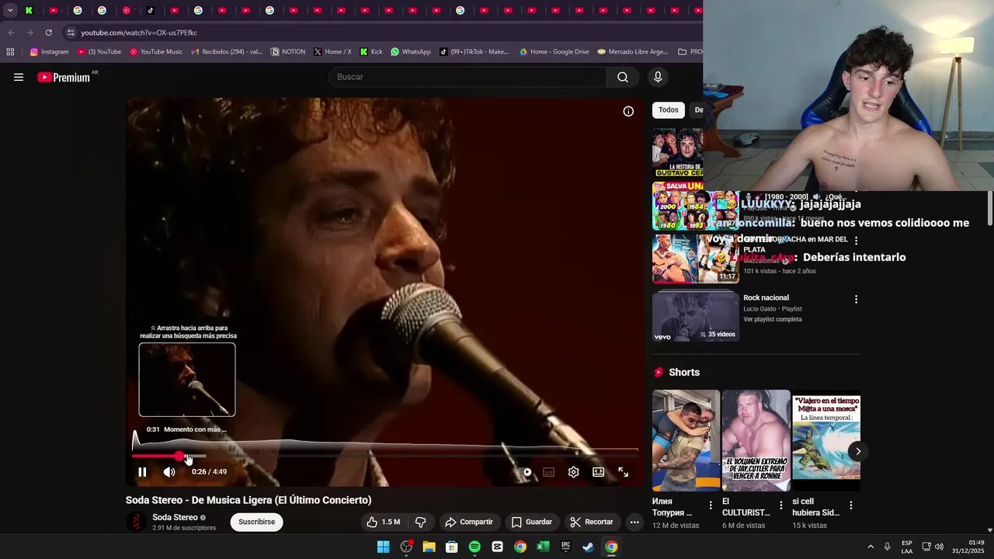Click Ver playlist completa link
Screen dimensions: 994x559
tap(773, 320)
